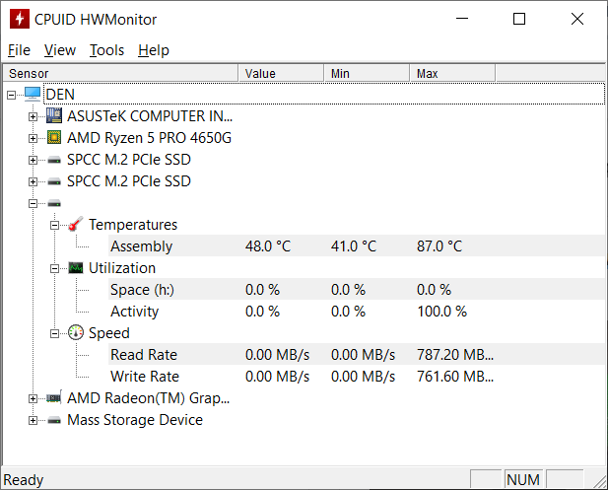This screenshot has height=490, width=608.
Task: Click the Utilization graph icon
Action: click(76, 268)
